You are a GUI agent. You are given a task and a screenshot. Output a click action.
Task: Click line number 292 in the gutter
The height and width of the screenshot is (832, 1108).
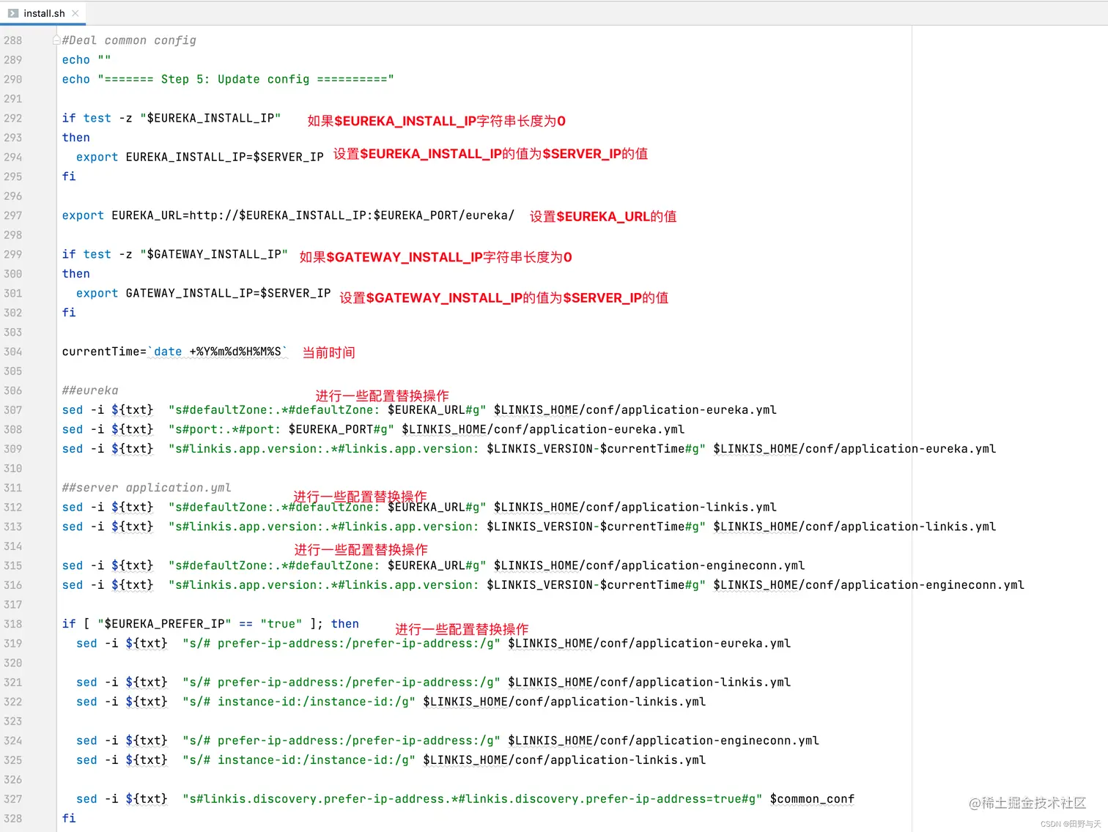(13, 118)
